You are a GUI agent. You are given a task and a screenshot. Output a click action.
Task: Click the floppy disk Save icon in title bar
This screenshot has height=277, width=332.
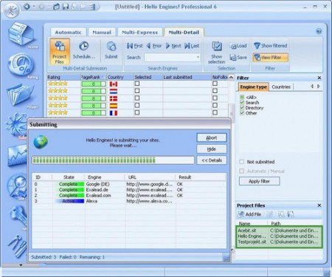coord(66,7)
